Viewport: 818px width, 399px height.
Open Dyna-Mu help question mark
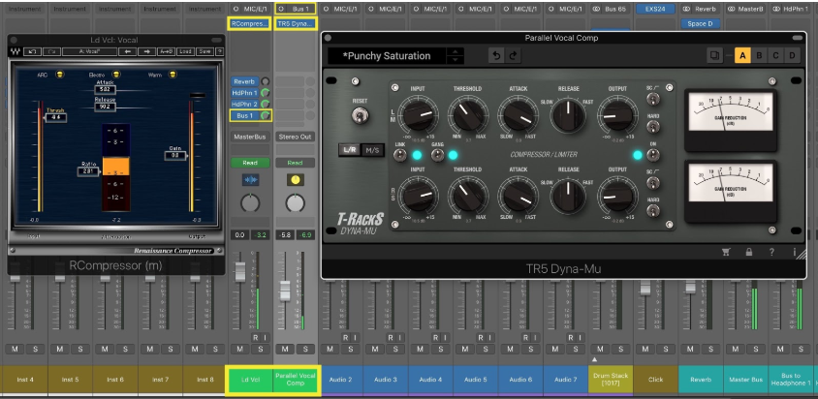click(771, 252)
